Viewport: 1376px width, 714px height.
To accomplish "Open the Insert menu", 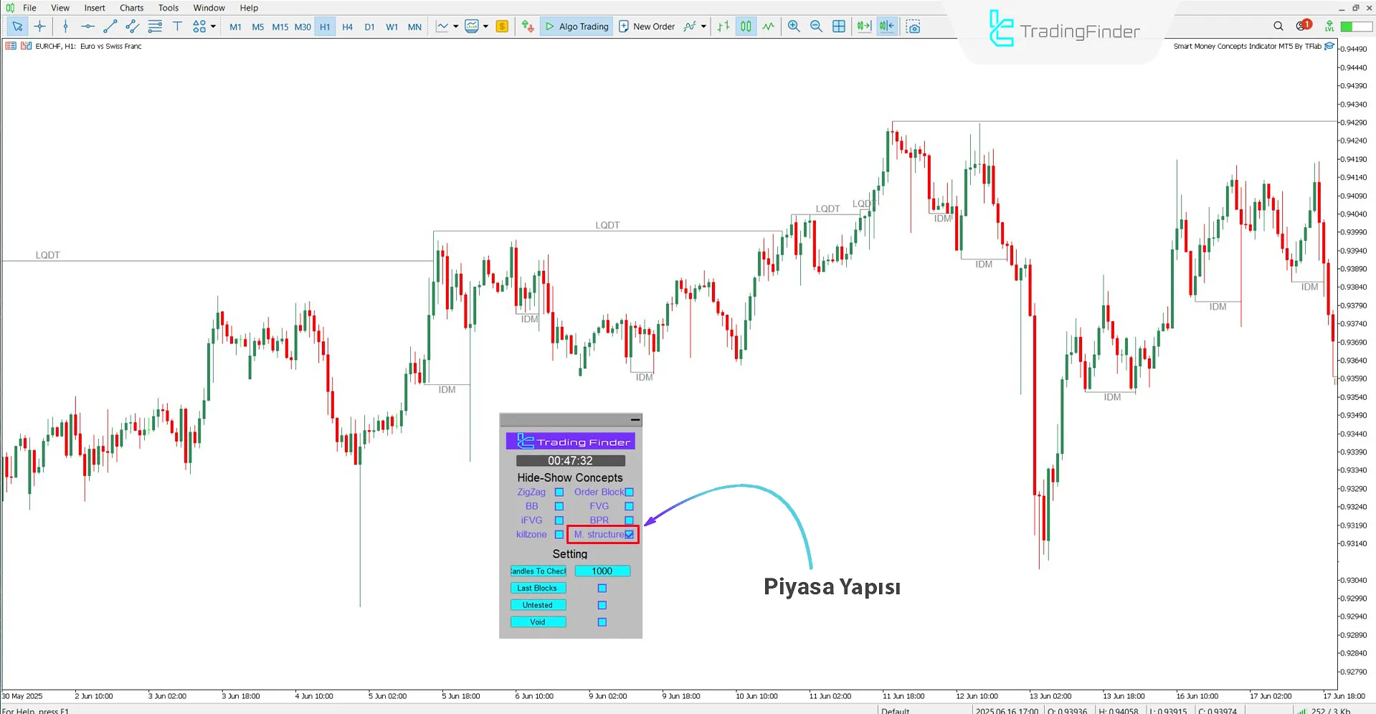I will click(95, 8).
